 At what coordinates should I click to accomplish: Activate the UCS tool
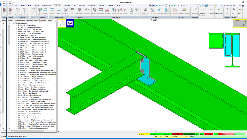33,11
